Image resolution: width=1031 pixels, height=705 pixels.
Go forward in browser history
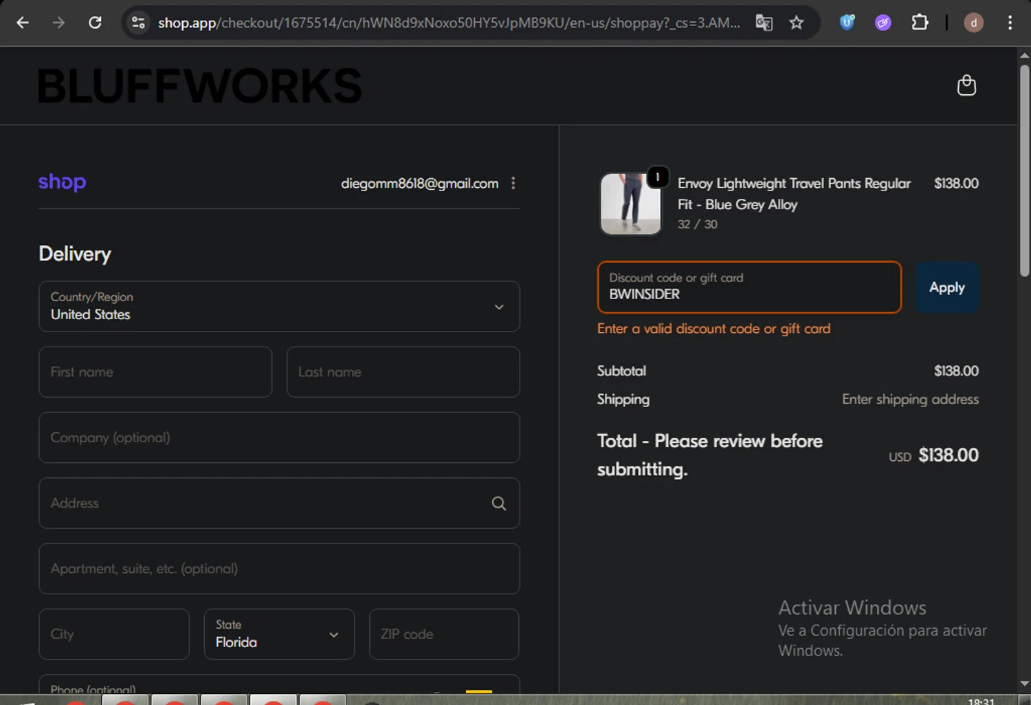point(58,23)
